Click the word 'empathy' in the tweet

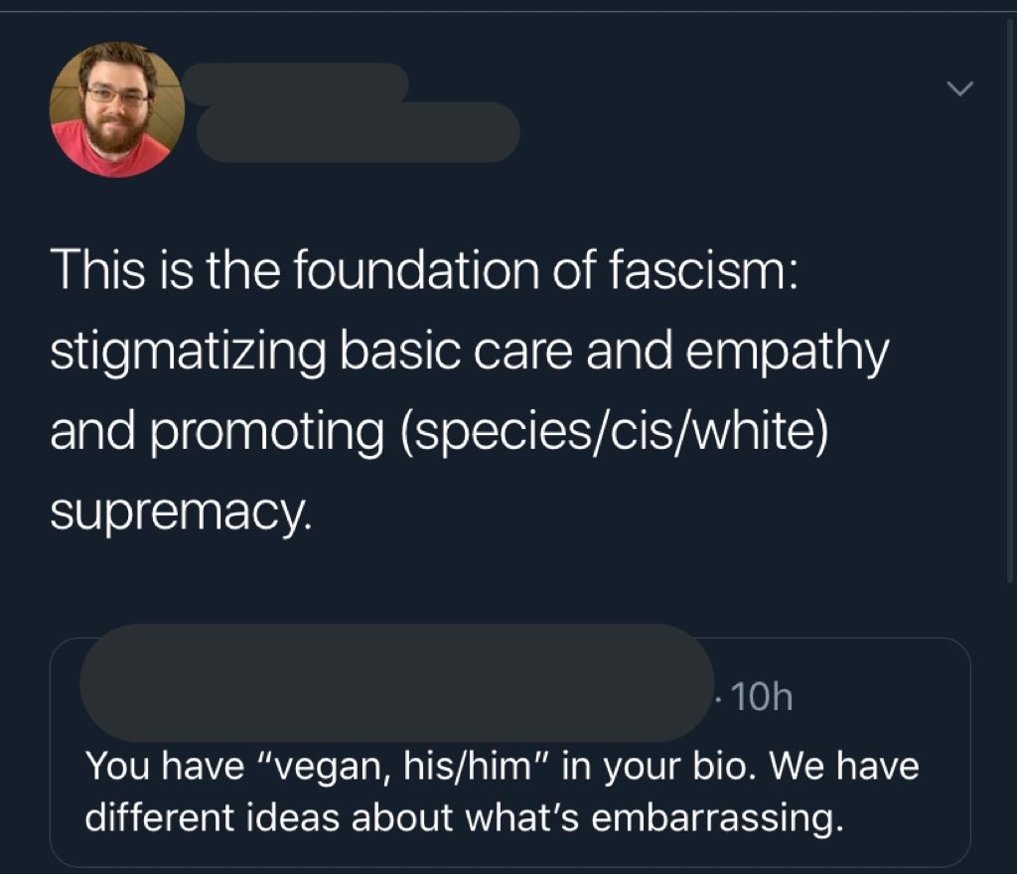tap(787, 352)
